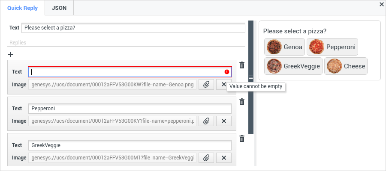Viewport: 386px width, 171px height.
Task: Attach image for the GreekVeggie reply
Action: click(206, 158)
